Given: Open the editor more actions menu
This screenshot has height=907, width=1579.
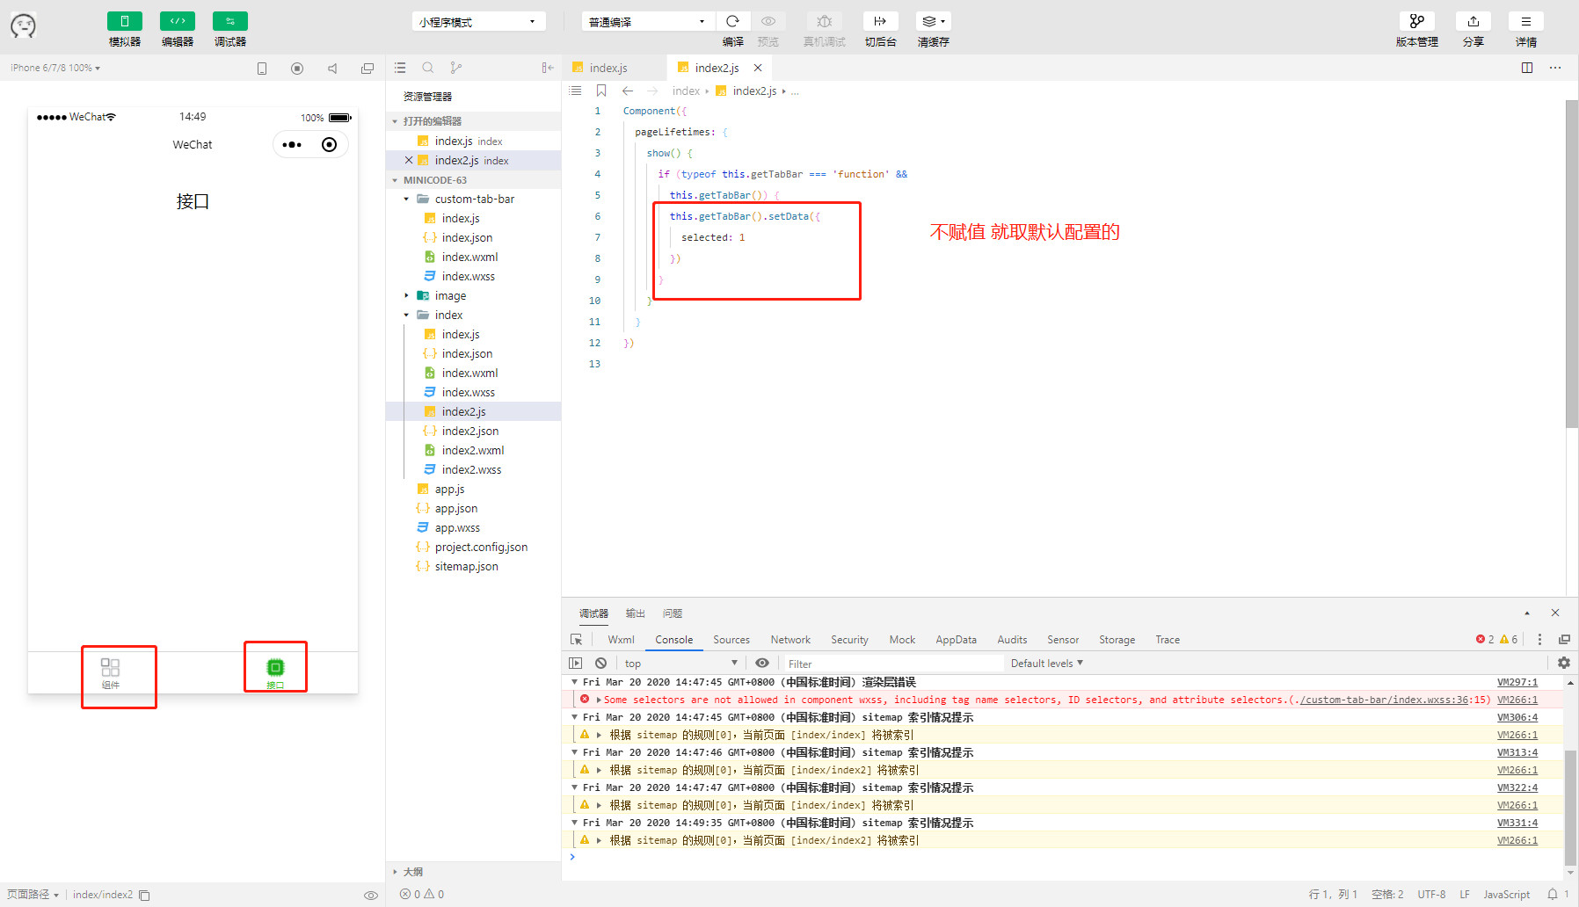Looking at the screenshot, I should tap(1555, 68).
